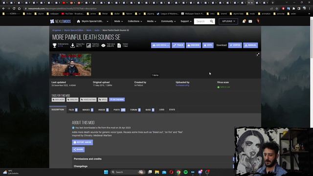The image size is (313, 176).
Task: Select the NPCs tag
Action: click(103, 100)
